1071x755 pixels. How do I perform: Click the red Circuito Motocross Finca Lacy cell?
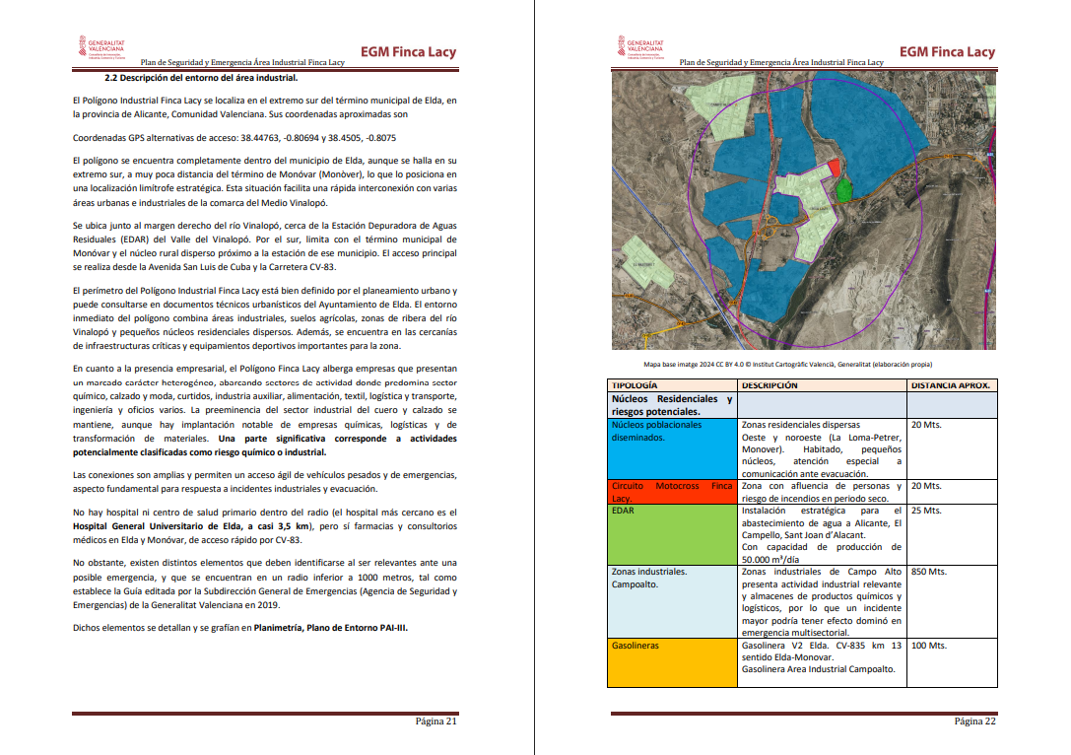[671, 492]
